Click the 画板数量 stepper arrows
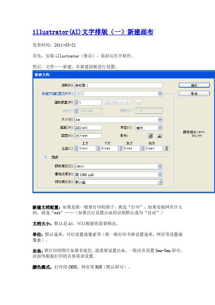The image size is (215, 305). pos(77,102)
